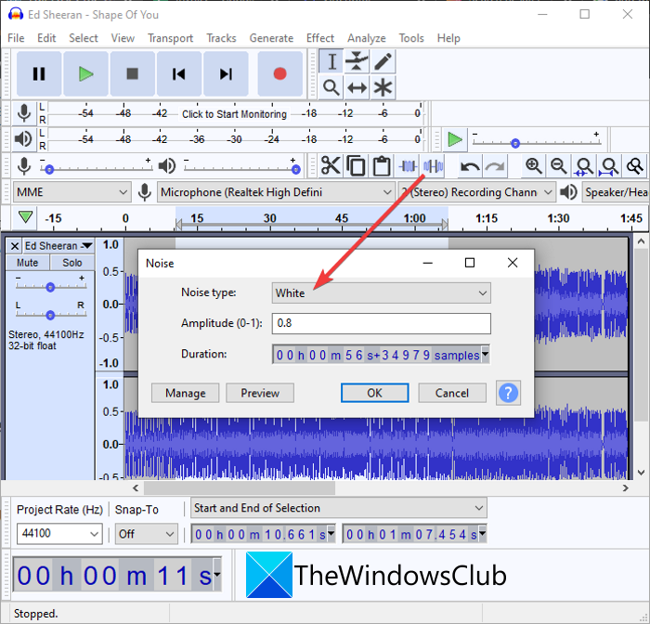Open the Snap-To Off dropdown

[146, 534]
